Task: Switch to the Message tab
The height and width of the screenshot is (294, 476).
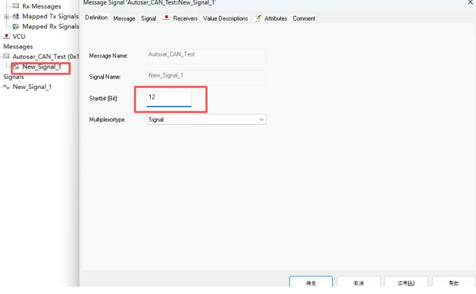Action: click(x=124, y=18)
